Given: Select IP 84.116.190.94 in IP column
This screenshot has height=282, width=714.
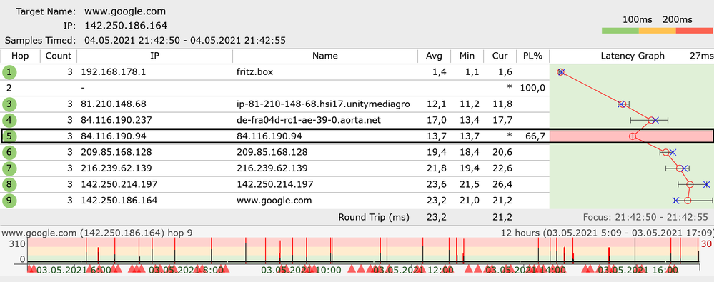Looking at the screenshot, I should pos(114,136).
